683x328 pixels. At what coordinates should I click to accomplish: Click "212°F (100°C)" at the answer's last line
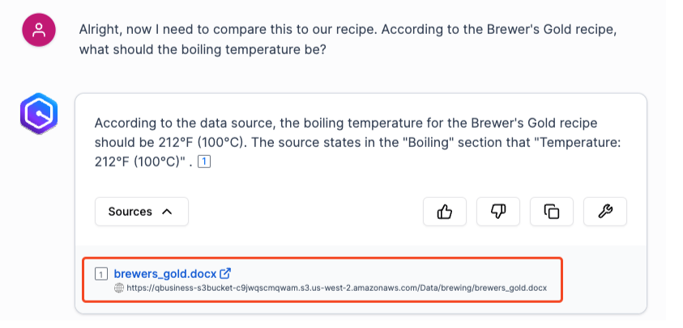tap(135, 163)
